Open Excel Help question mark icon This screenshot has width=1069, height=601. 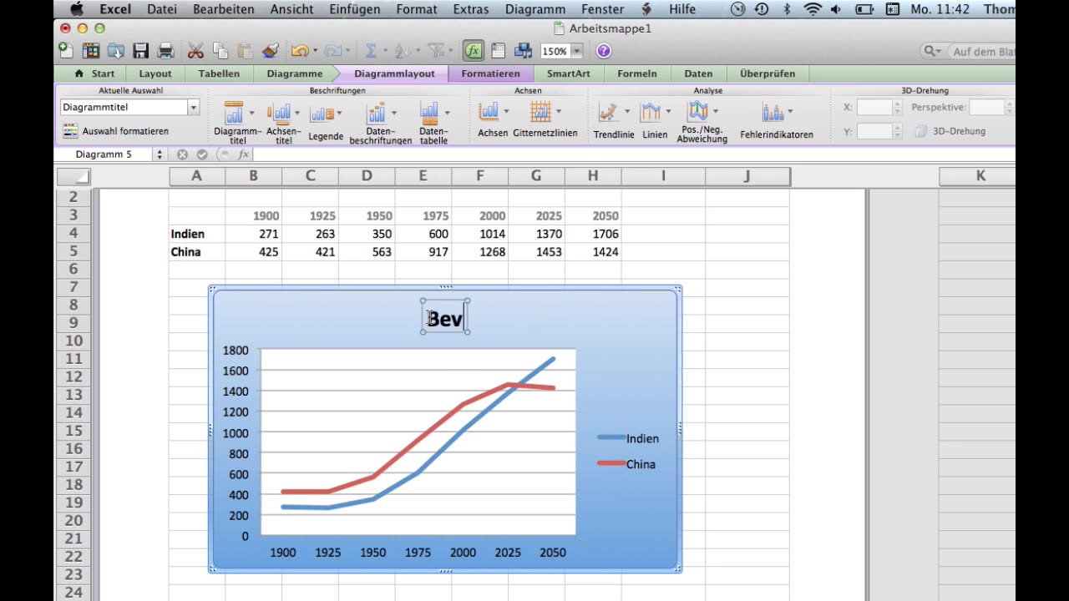pos(603,51)
